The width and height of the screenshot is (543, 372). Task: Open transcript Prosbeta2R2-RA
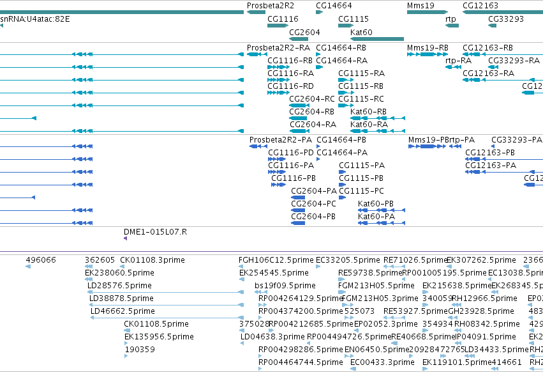pyautogui.click(x=278, y=47)
